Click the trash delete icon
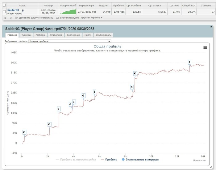This screenshot has width=216, height=170. [x=5, y=18]
